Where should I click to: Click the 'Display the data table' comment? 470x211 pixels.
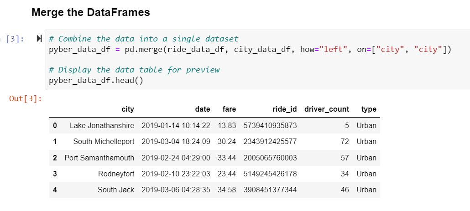coord(134,70)
